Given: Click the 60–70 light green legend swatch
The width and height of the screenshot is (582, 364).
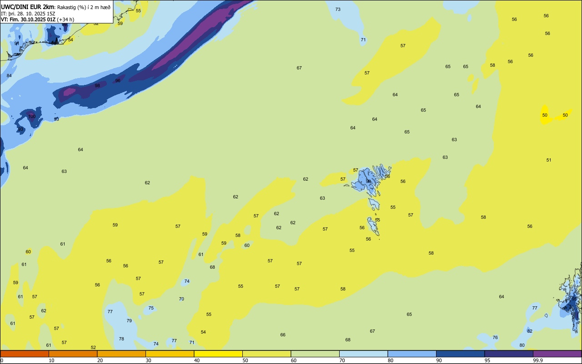Looking at the screenshot, I should (x=315, y=354).
